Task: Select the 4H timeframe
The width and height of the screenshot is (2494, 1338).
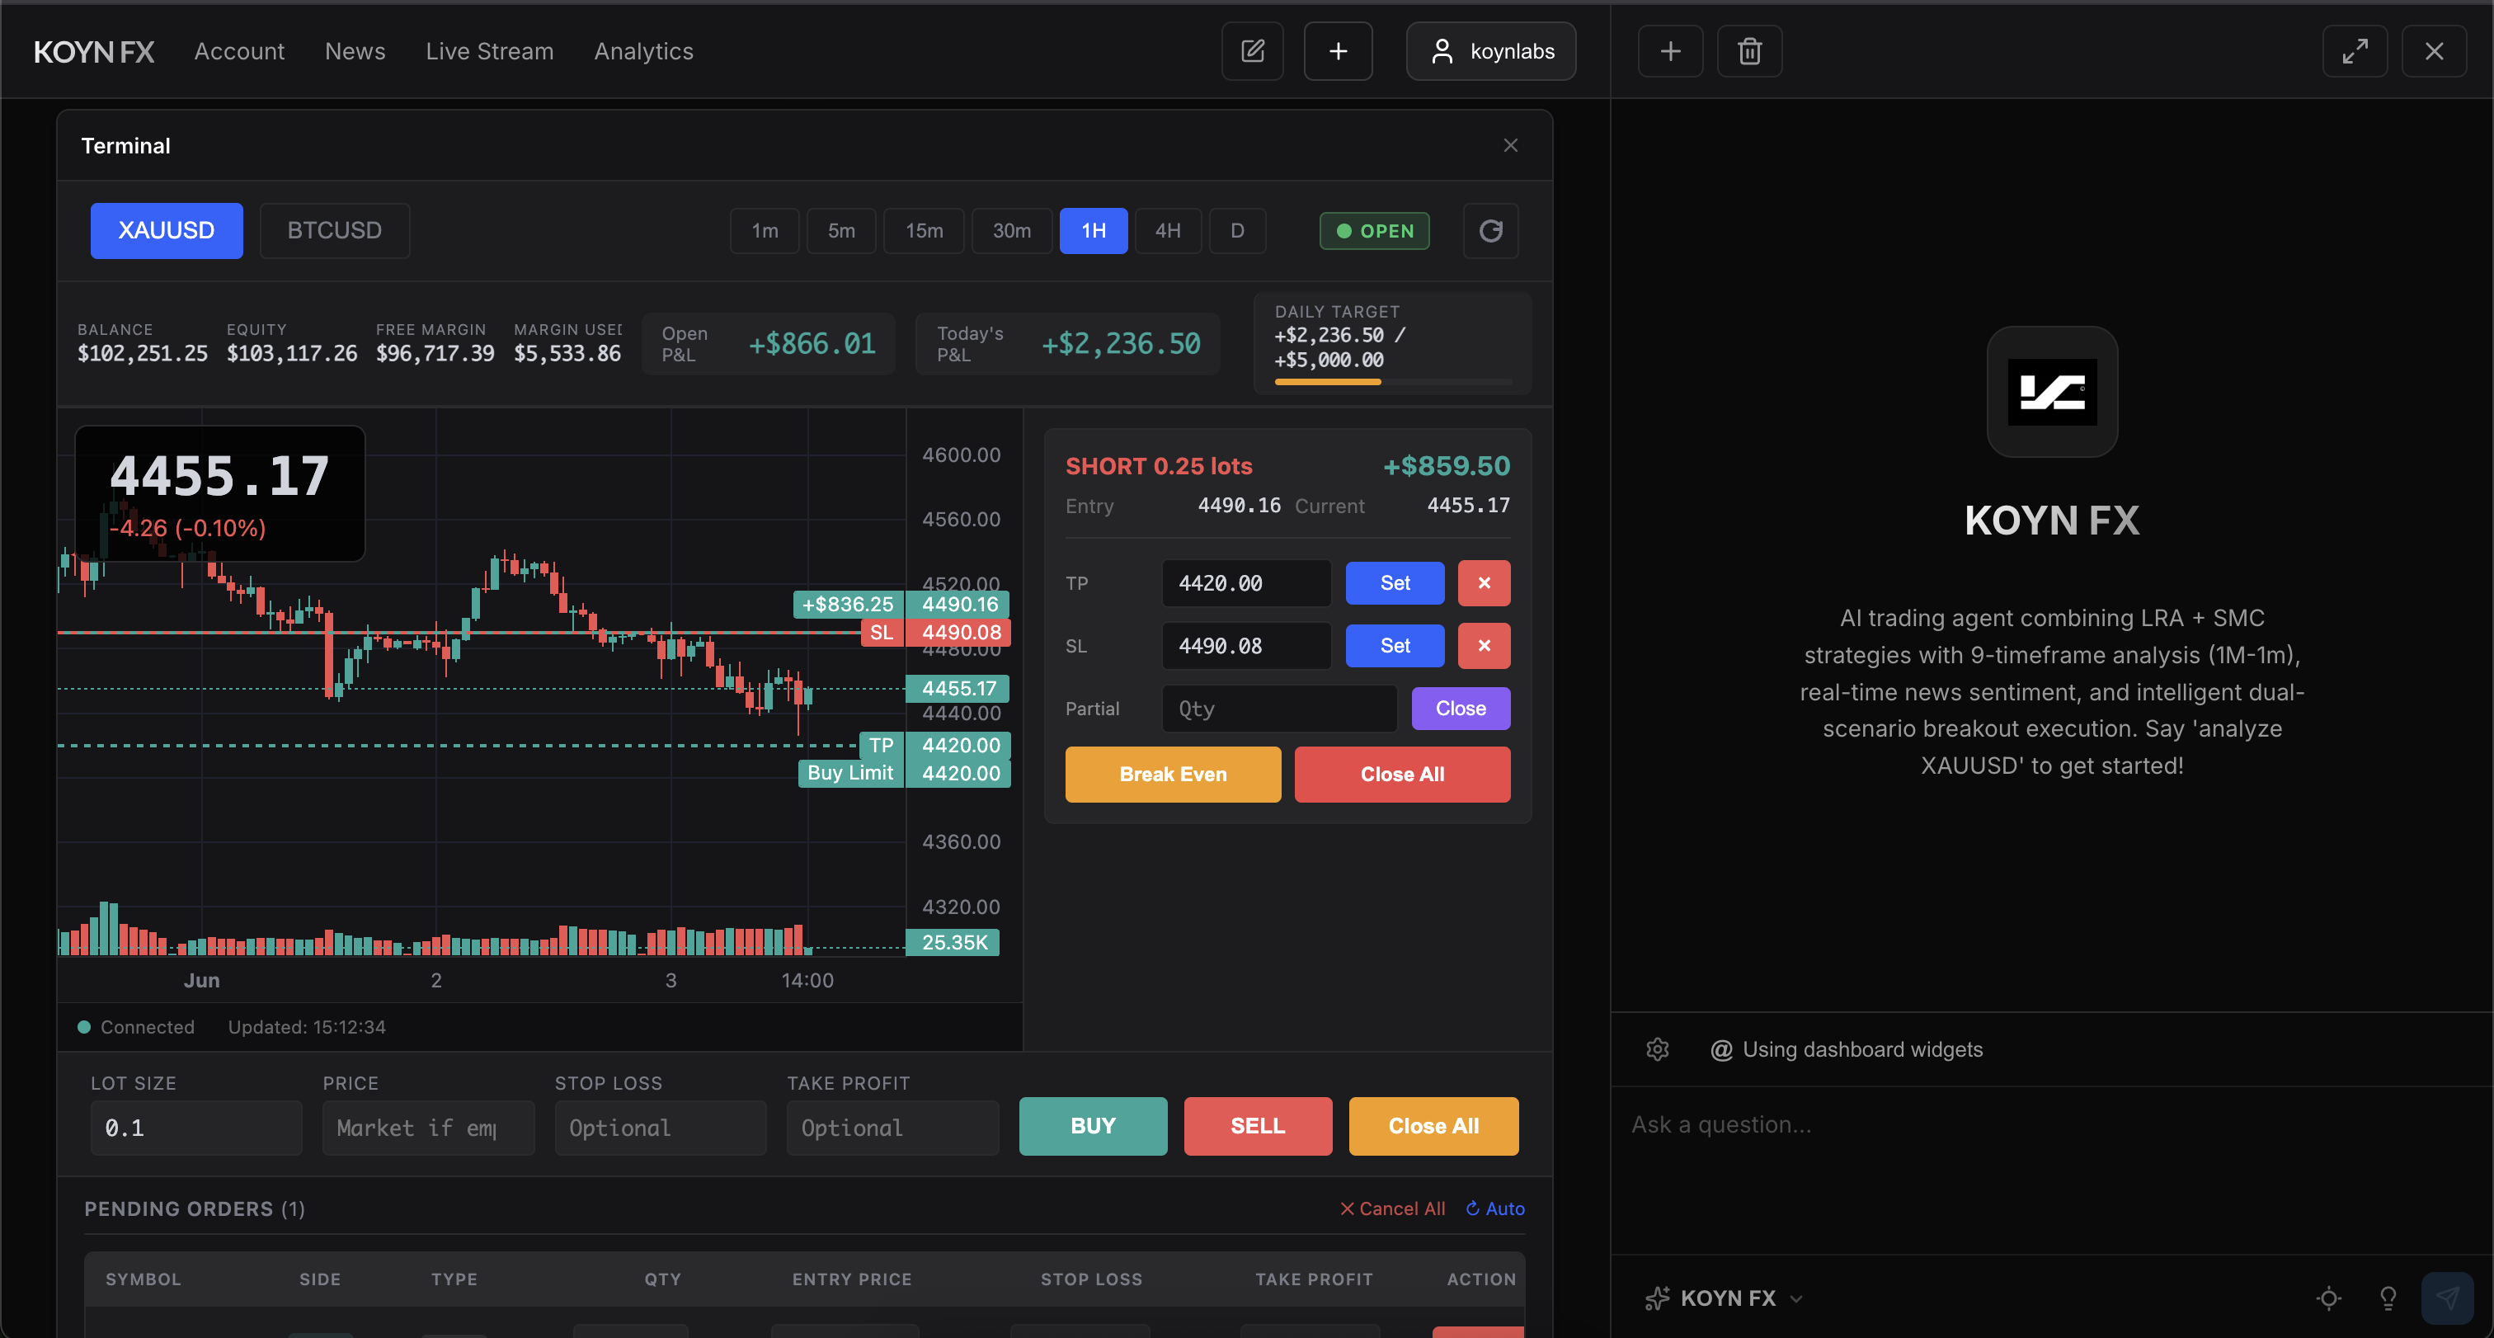Action: tap(1168, 230)
